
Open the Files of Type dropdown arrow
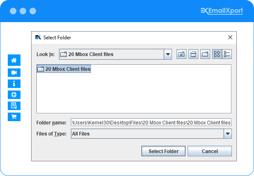coord(228,134)
